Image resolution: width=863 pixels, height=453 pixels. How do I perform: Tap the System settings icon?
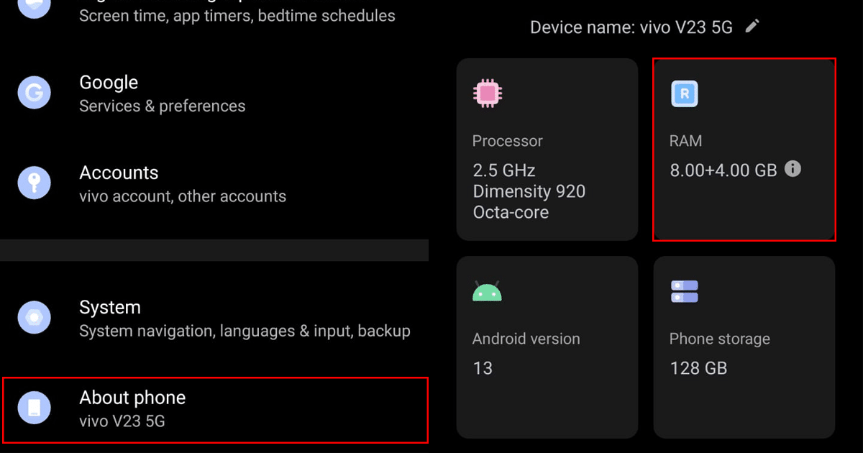click(x=34, y=318)
